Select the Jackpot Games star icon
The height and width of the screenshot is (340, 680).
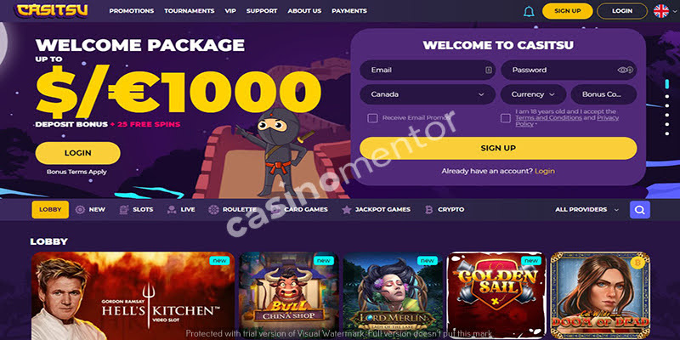[x=347, y=210]
